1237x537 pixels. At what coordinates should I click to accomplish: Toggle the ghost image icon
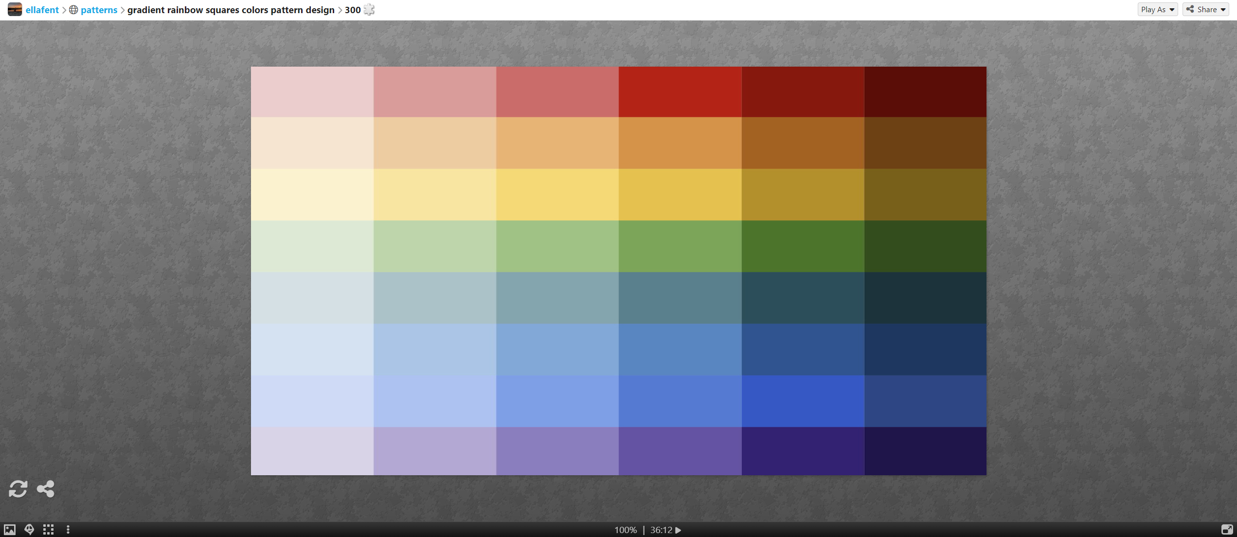(29, 529)
